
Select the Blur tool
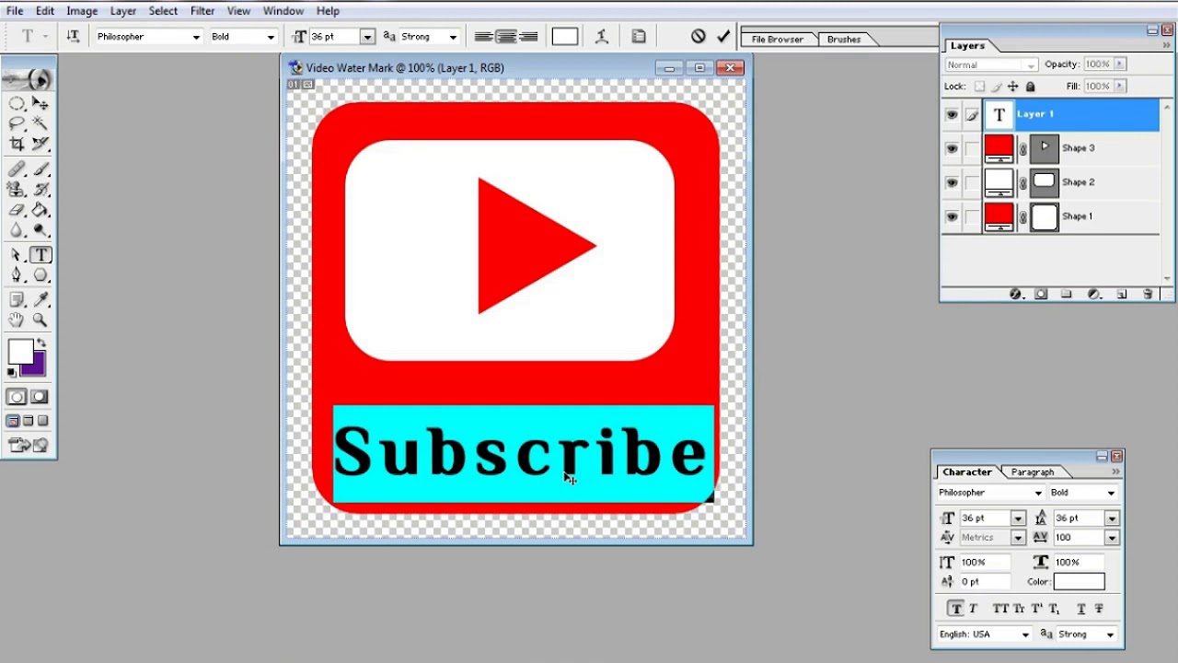click(17, 230)
